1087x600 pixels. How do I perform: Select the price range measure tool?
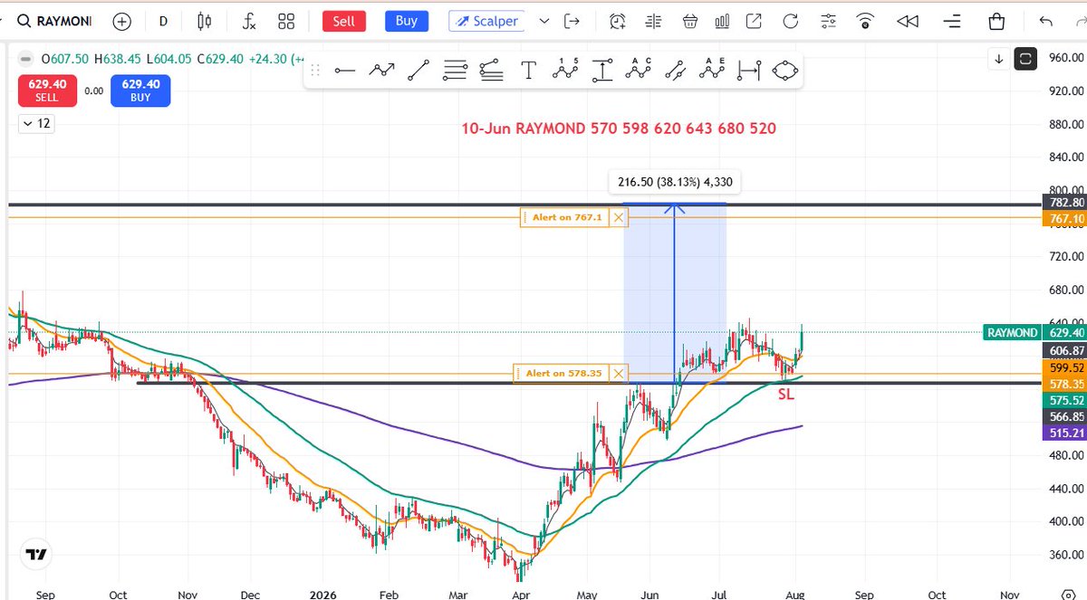[601, 70]
